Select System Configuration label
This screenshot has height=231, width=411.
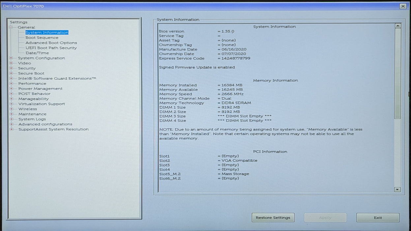(x=42, y=58)
